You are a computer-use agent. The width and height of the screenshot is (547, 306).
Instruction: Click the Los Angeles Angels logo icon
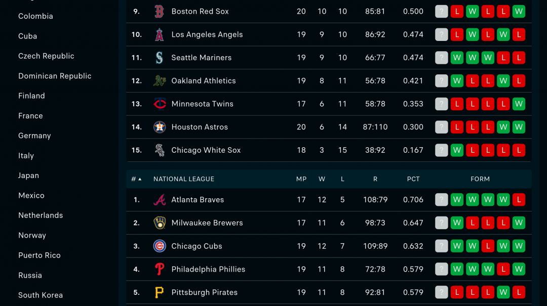[x=160, y=34]
